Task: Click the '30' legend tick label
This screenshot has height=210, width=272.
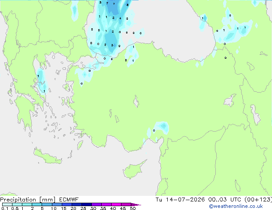Action: tap(93, 208)
